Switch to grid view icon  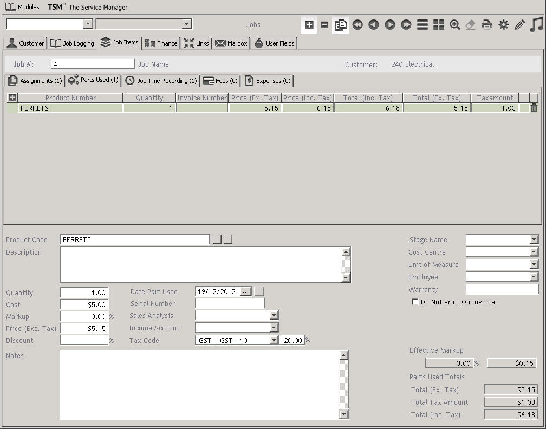point(439,25)
